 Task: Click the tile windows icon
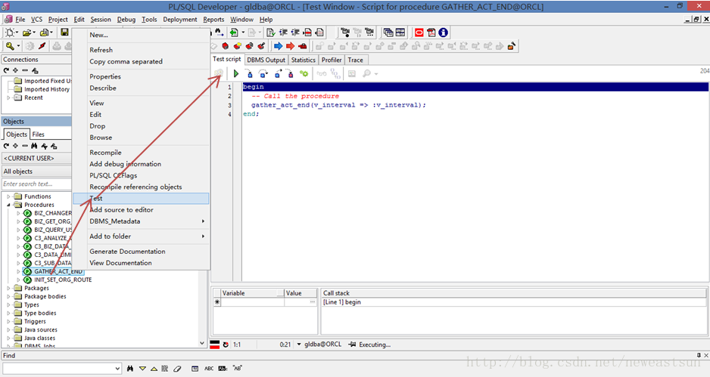point(400,32)
